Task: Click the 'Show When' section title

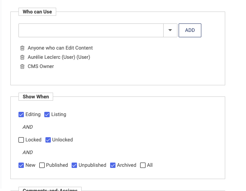Action: pos(36,96)
